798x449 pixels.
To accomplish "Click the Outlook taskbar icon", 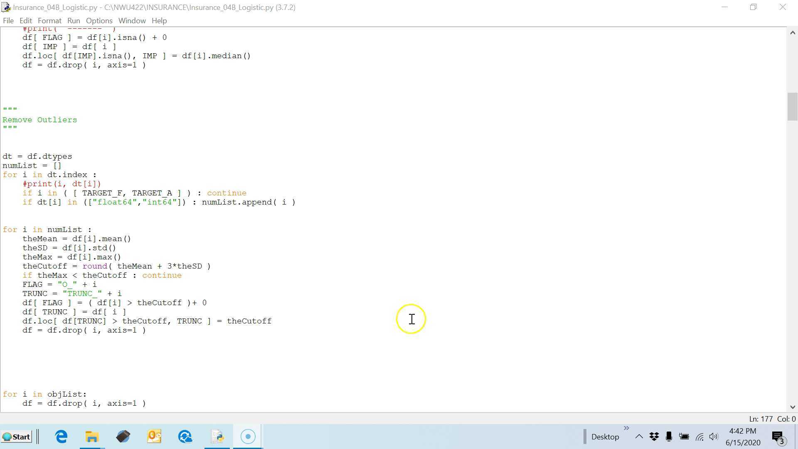I will [x=154, y=437].
